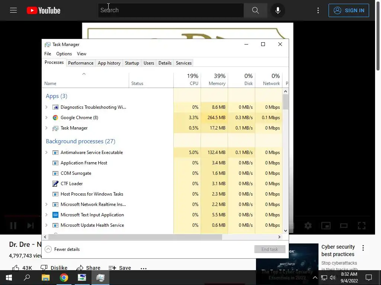The image size is (381, 285).
Task: Expand the Google Chrome (8) process group
Action: (x=47, y=118)
